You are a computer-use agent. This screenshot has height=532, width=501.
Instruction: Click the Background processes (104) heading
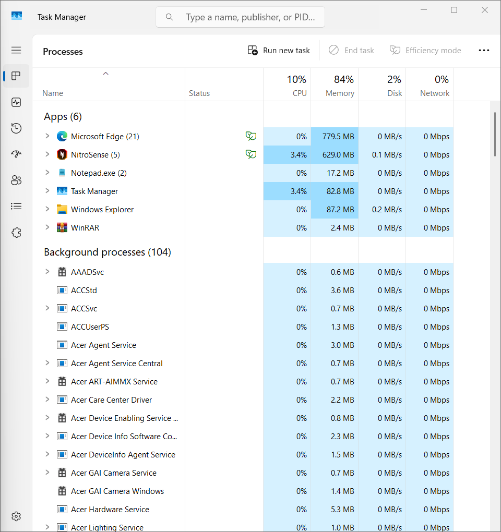coord(108,252)
